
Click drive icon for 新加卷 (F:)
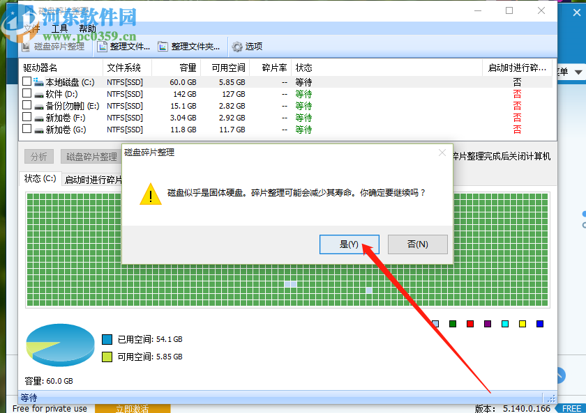coord(39,118)
